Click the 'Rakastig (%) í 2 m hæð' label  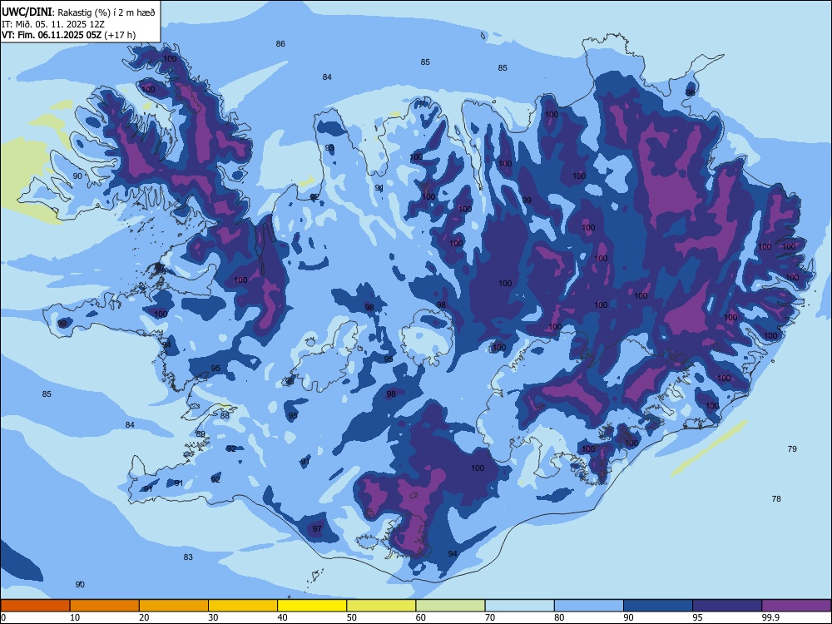pyautogui.click(x=106, y=12)
